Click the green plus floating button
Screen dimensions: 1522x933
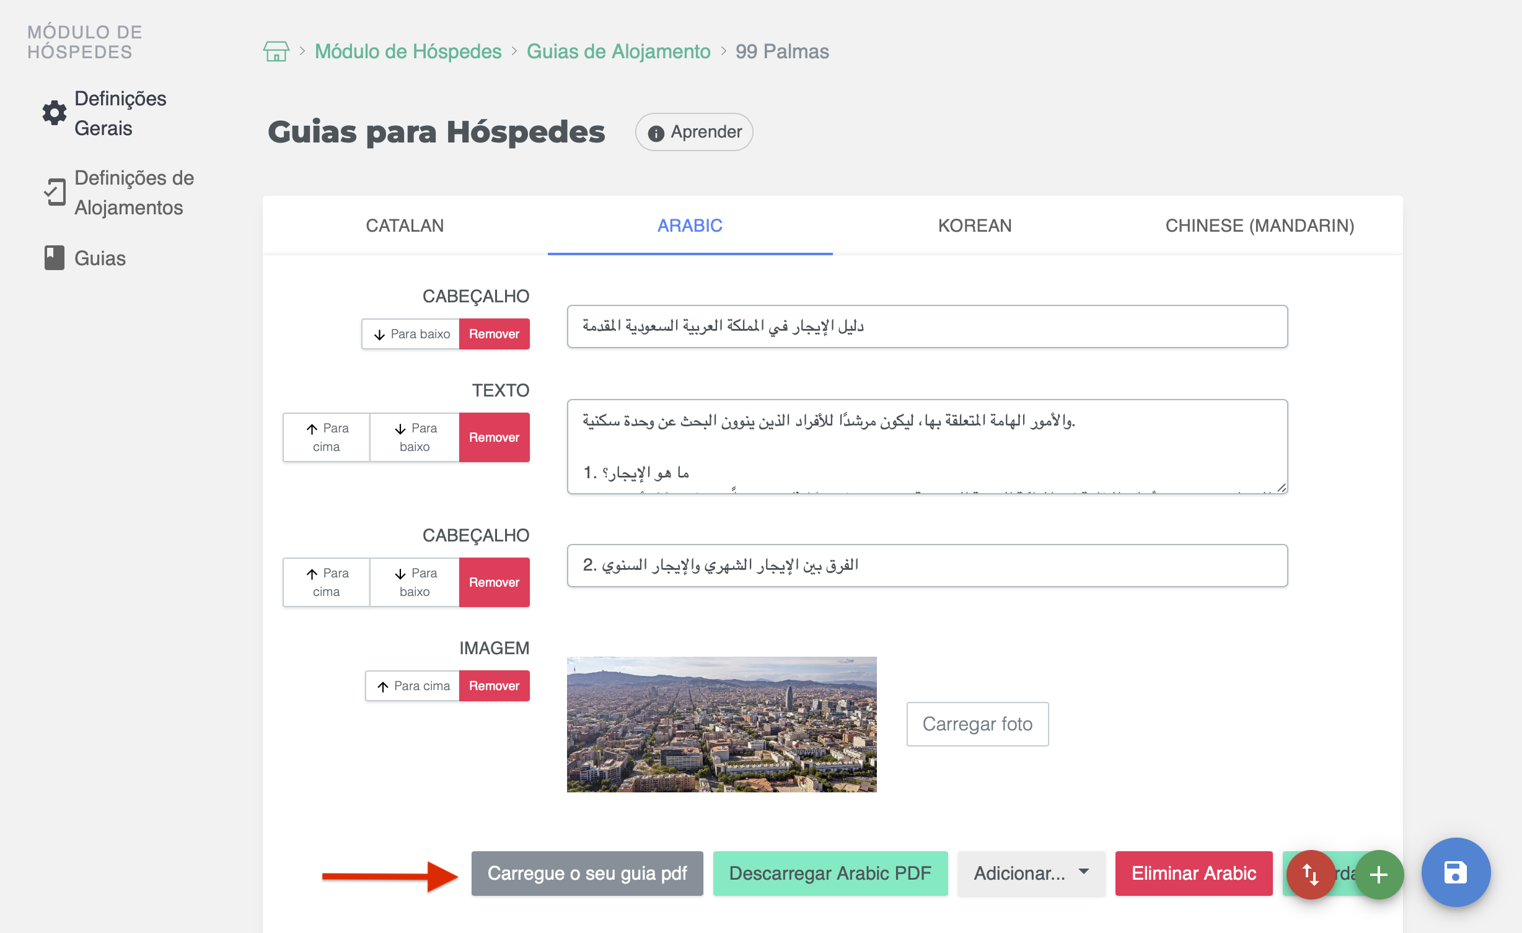coord(1378,875)
